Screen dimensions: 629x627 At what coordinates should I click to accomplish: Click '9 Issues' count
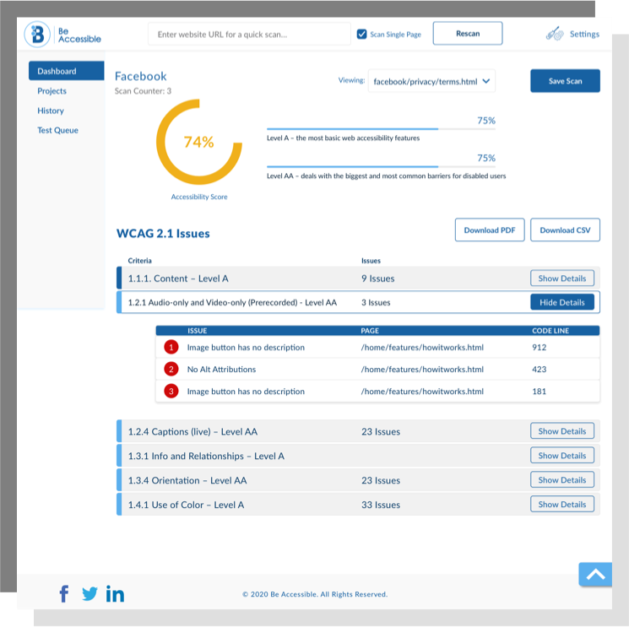coord(378,278)
